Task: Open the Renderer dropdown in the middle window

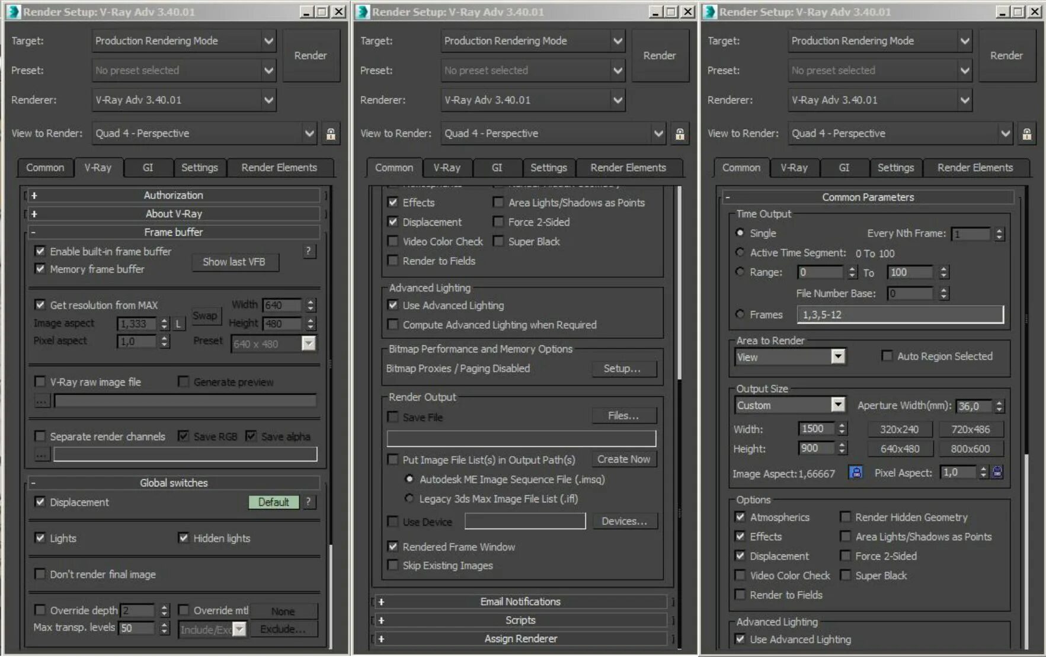Action: (533, 100)
